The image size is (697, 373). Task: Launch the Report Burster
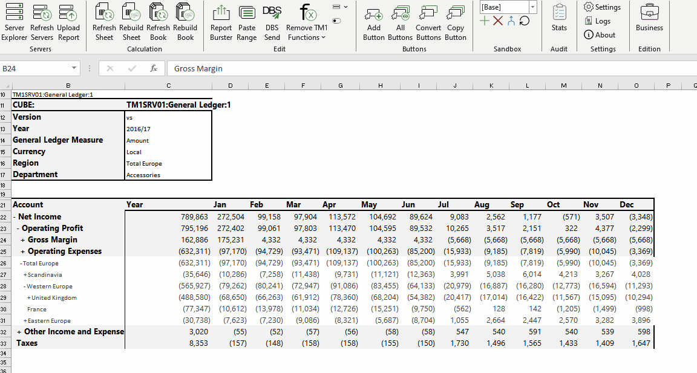tap(221, 22)
